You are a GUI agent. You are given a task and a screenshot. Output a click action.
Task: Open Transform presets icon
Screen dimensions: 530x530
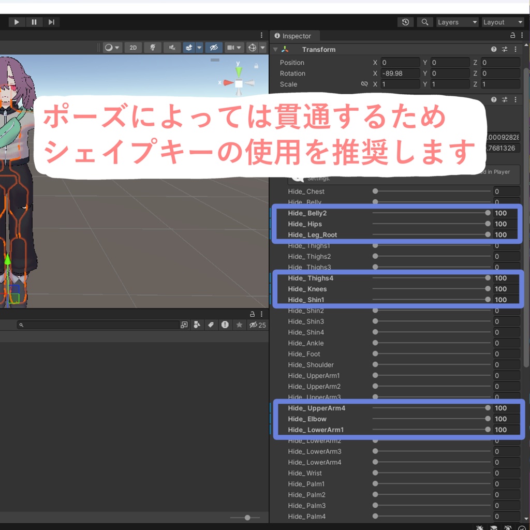[505, 49]
